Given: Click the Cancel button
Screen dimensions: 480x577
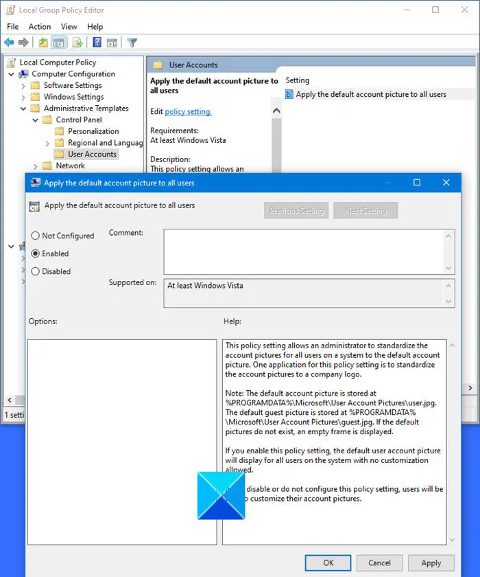Looking at the screenshot, I should (x=379, y=563).
